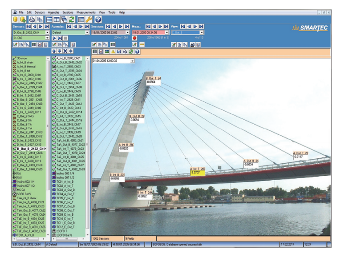357x258 pixels.
Task: Open the Agendas menu
Action: [x=53, y=12]
